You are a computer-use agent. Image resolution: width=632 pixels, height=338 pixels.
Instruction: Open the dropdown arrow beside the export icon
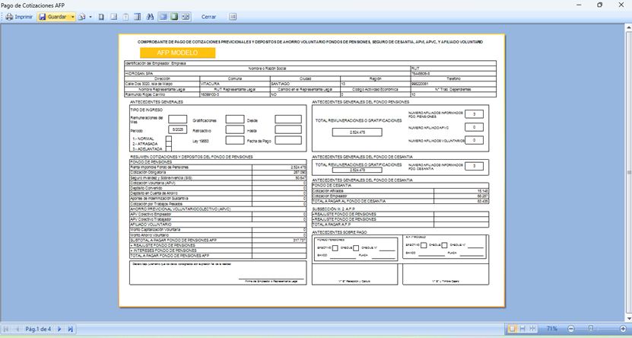point(90,17)
